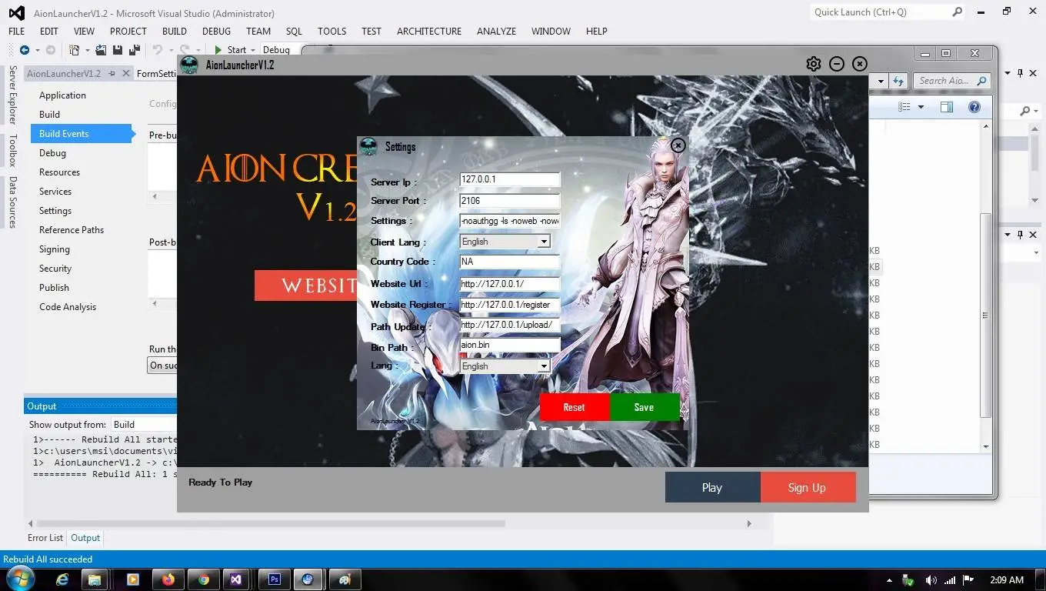Expand the Start button dropdown arrow
The image size is (1046, 591).
252,50
